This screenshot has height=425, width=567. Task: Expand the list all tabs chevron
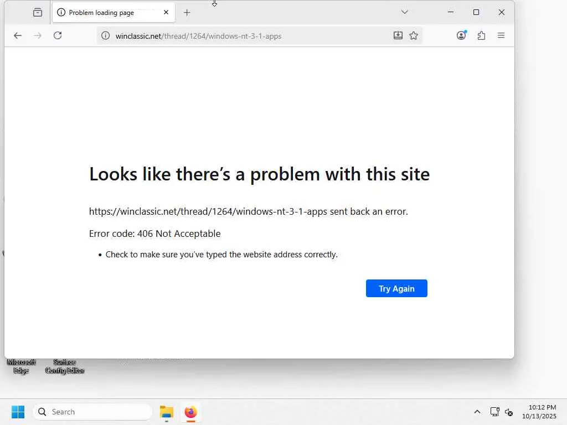[405, 12]
